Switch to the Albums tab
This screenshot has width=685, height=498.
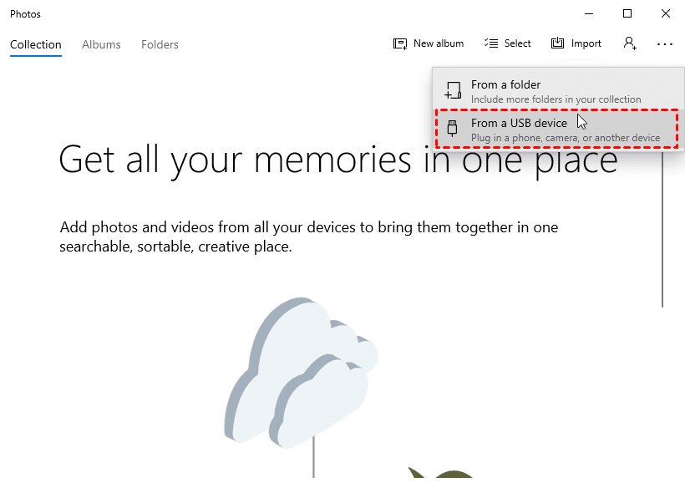click(101, 45)
